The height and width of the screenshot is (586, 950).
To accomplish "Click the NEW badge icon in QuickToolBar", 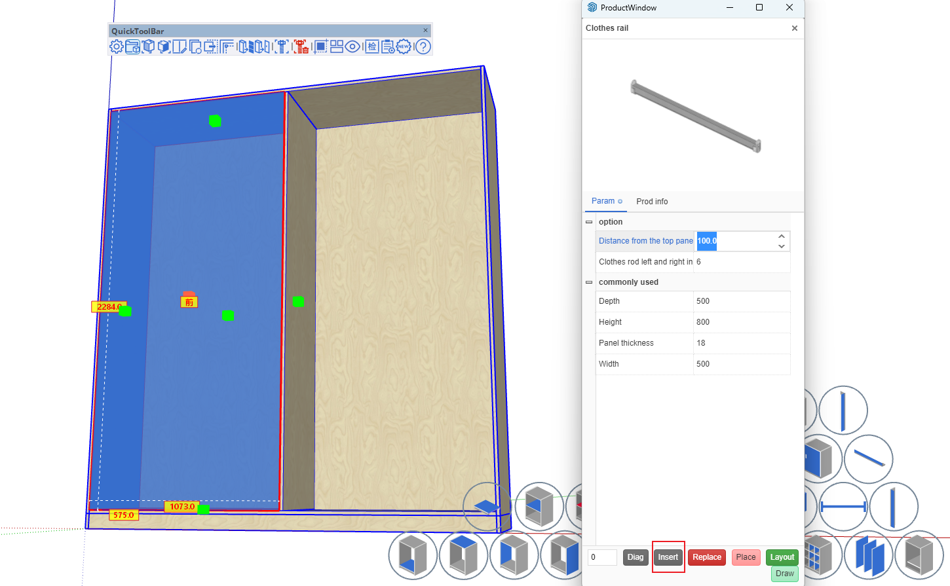I will [x=404, y=46].
